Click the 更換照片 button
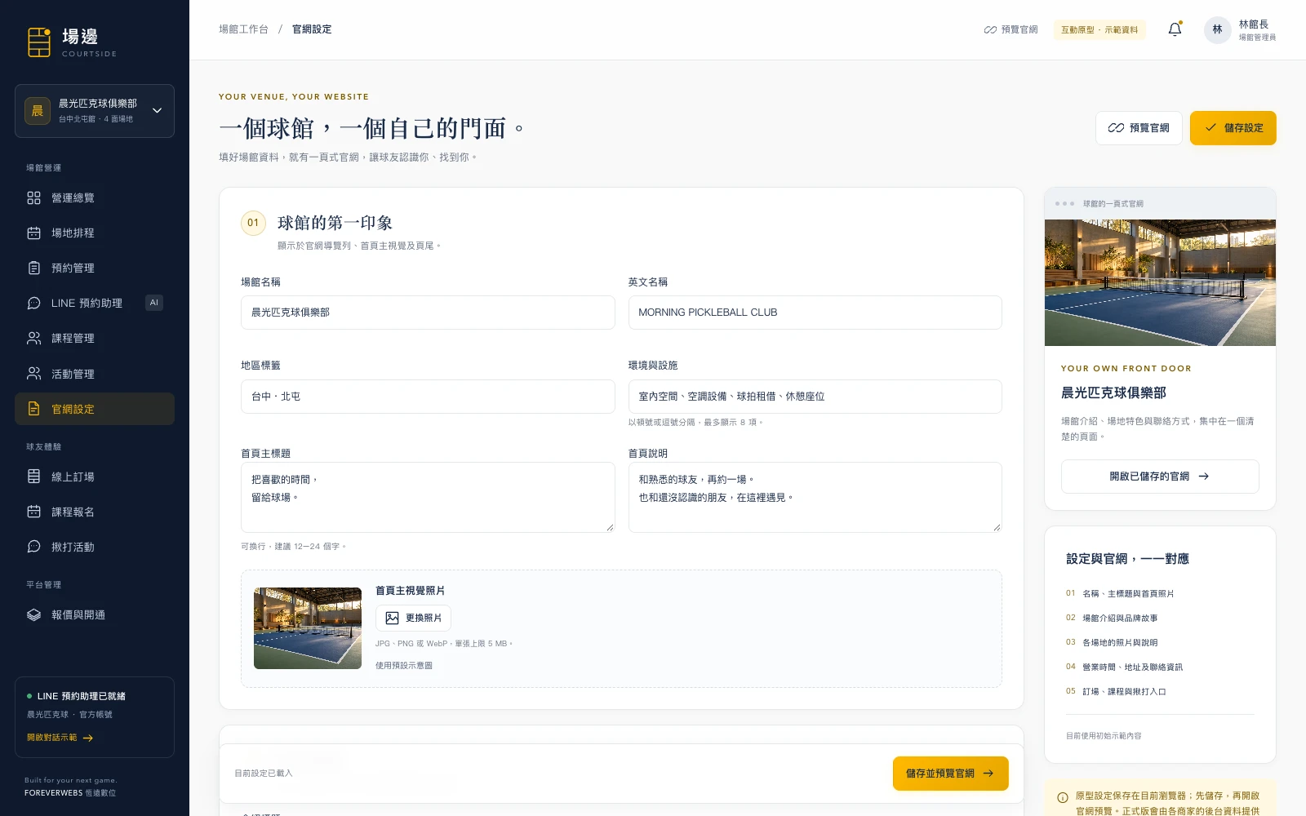 click(413, 618)
